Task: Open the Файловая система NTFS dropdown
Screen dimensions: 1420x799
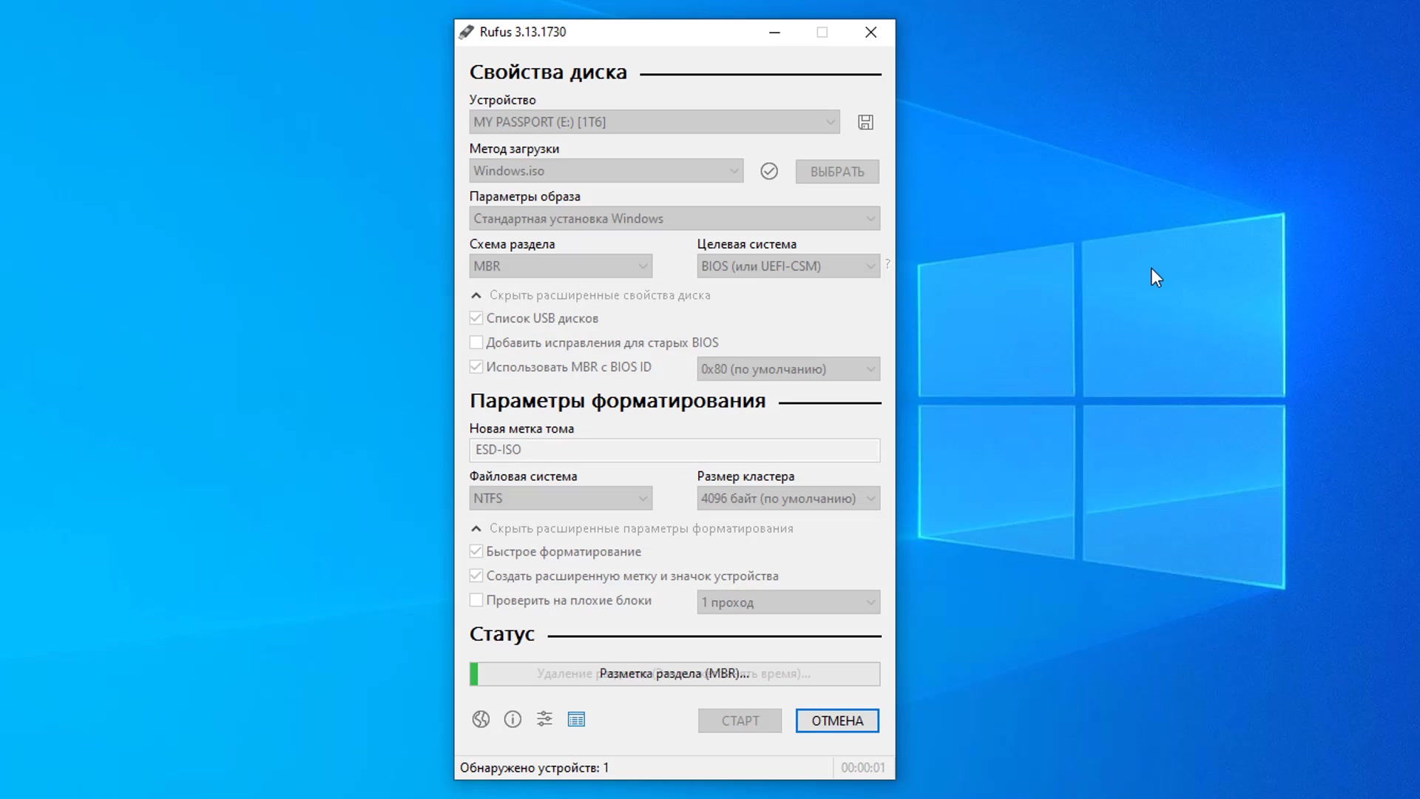Action: [x=560, y=498]
